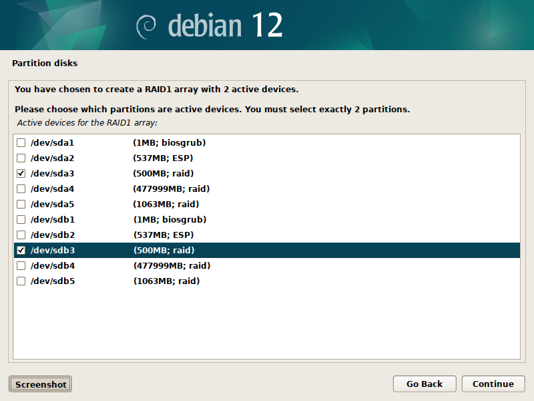Image resolution: width=534 pixels, height=401 pixels.
Task: Toggle the /dev/sdb1 biosgrub checkbox
Action: (21, 220)
